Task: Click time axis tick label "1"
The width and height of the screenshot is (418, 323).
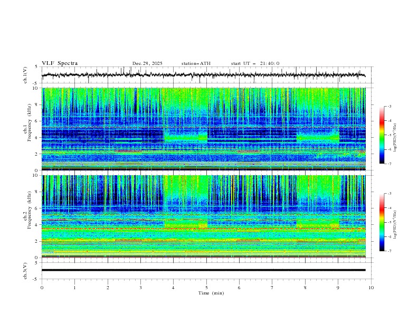Action: tap(74, 288)
